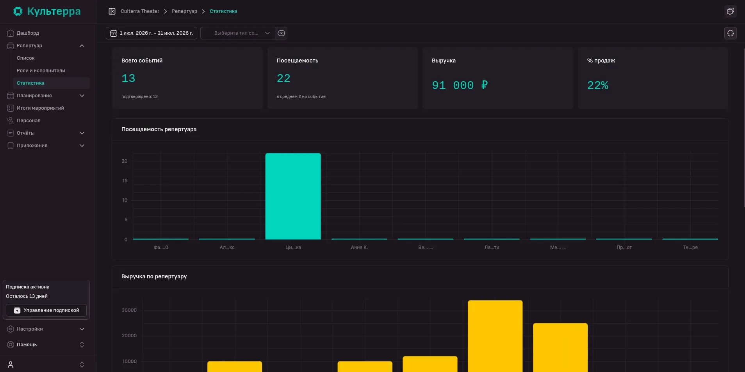Click the % продаж value 22%
This screenshot has width=745, height=372.
pos(598,85)
